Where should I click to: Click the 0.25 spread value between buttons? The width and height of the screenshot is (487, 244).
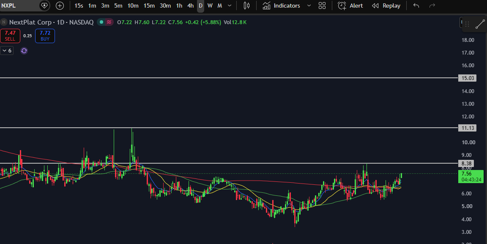coord(27,36)
